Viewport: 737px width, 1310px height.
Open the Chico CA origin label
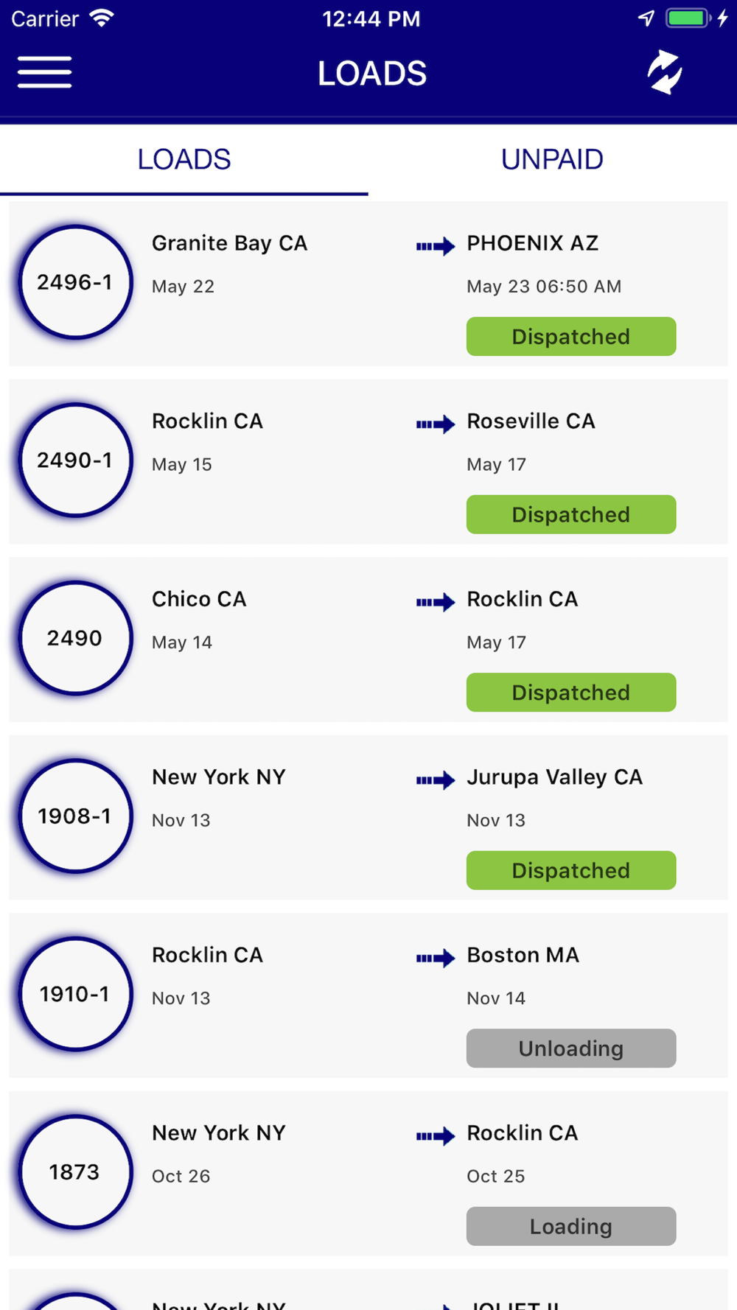199,599
